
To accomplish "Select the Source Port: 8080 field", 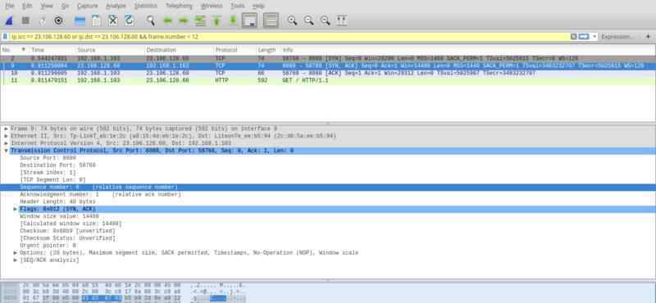I will tap(48, 158).
